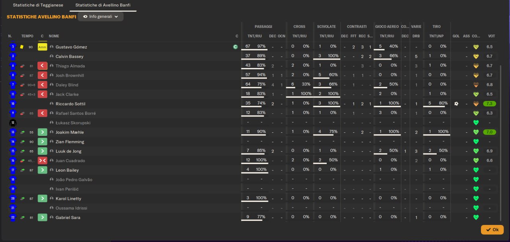
Task: Click Łukasz Skorupski's black number 12 shirt
Action: pyautogui.click(x=13, y=123)
